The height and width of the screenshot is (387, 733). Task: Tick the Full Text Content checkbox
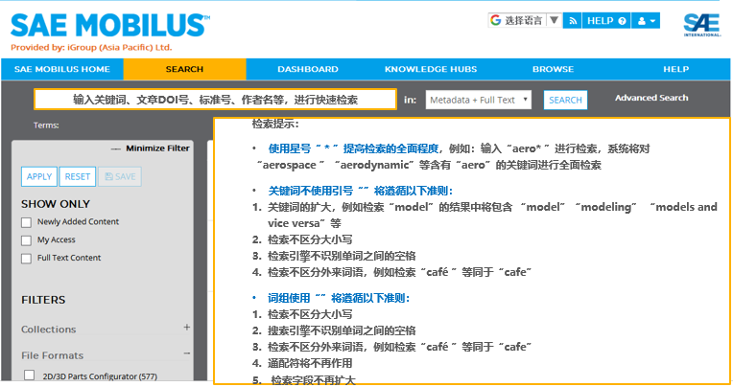pyautogui.click(x=28, y=259)
